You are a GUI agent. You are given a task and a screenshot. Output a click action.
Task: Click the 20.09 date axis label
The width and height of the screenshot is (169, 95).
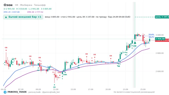108,89
